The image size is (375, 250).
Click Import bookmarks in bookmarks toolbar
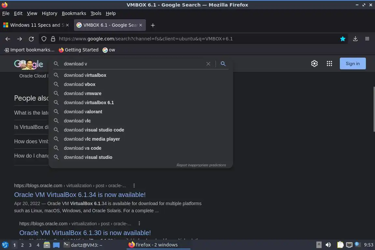coord(29,50)
